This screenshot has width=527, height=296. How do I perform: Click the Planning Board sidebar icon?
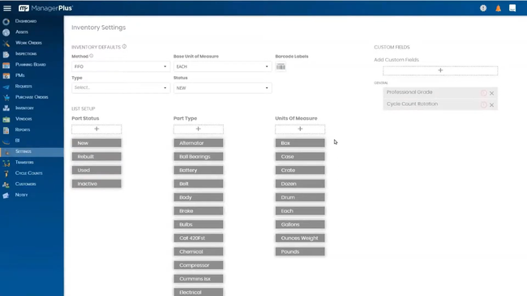pos(6,65)
